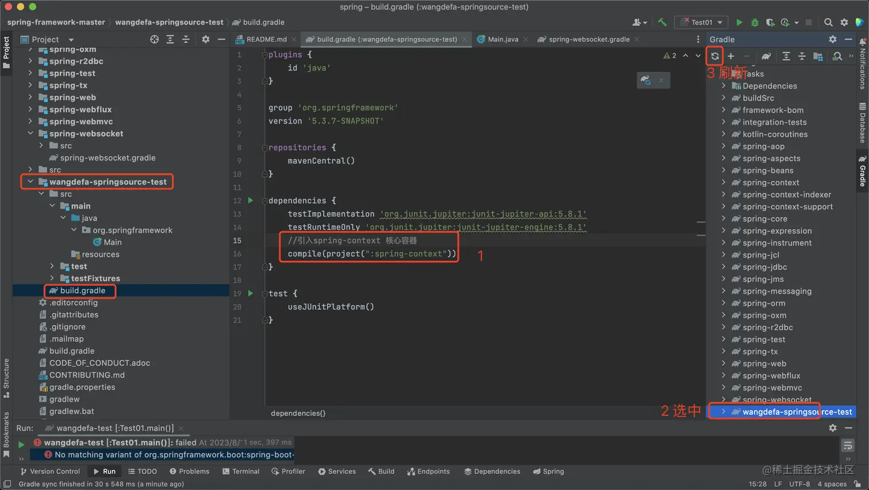
Task: Open the Profiler tool window
Action: pyautogui.click(x=289, y=471)
